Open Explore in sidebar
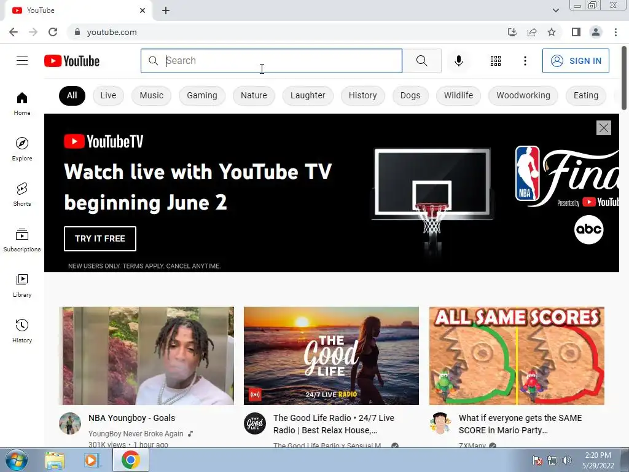Image resolution: width=629 pixels, height=472 pixels. point(22,149)
